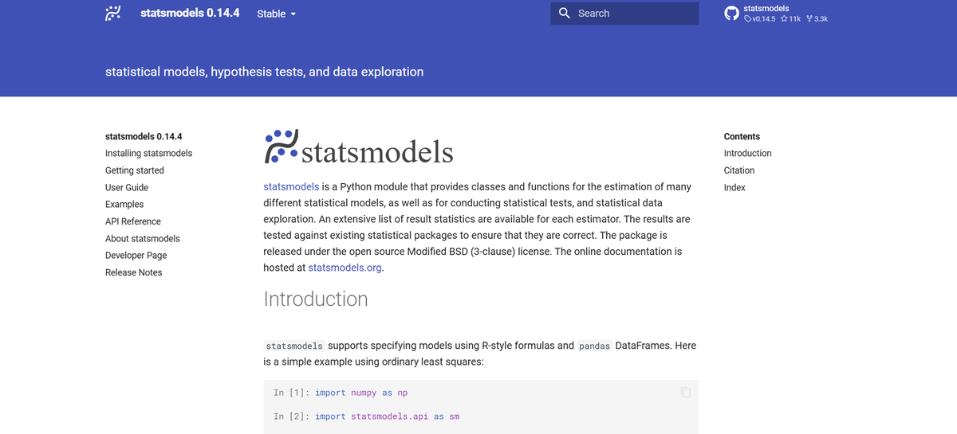Open the GitHub repository icon
This screenshot has height=434, width=957.
point(731,14)
